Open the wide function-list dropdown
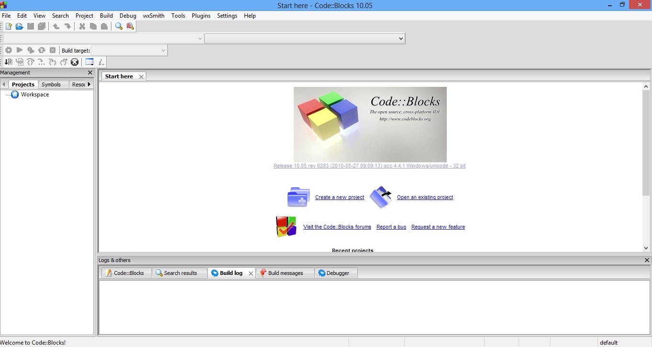 click(x=305, y=38)
